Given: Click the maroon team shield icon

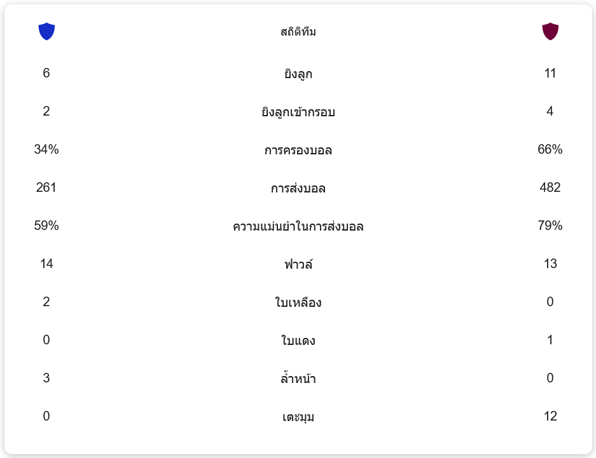Looking at the screenshot, I should click(x=550, y=31).
